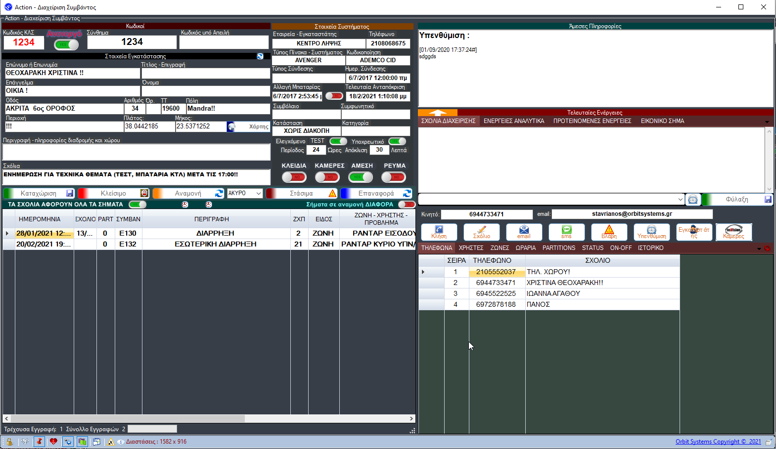Toggle the ΑΜΕΣΗ switch off

click(x=361, y=177)
